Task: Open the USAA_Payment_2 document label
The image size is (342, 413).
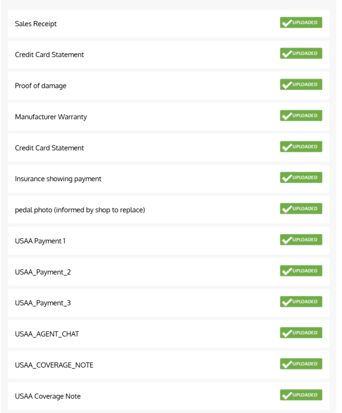Action: coord(43,272)
